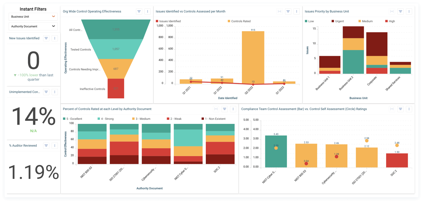Click the maximize icon on Percent of Controls chart

216,109
